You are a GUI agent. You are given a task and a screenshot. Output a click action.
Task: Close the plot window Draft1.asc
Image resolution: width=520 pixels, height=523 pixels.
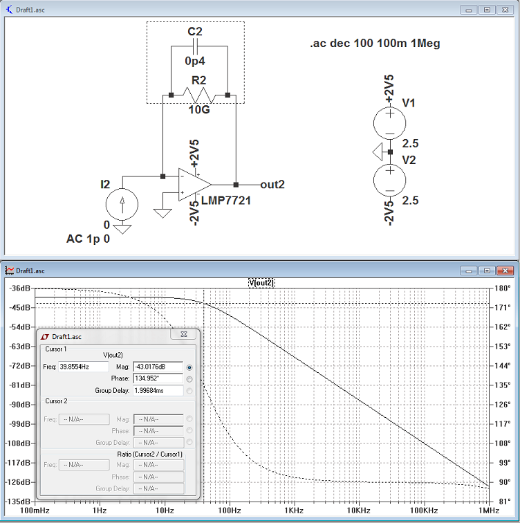(x=505, y=270)
